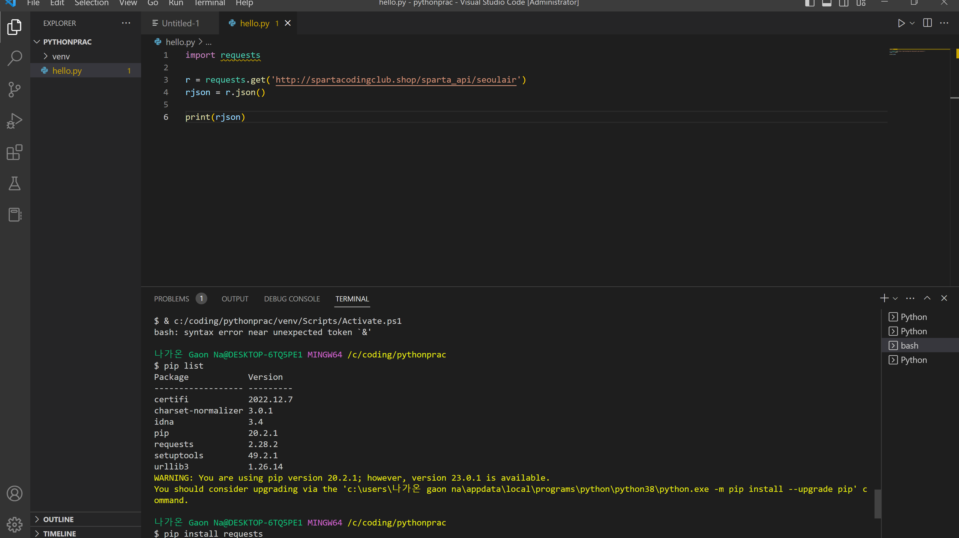
Task: Collapse the PYTHONPRAC folder section
Action: tap(86, 42)
